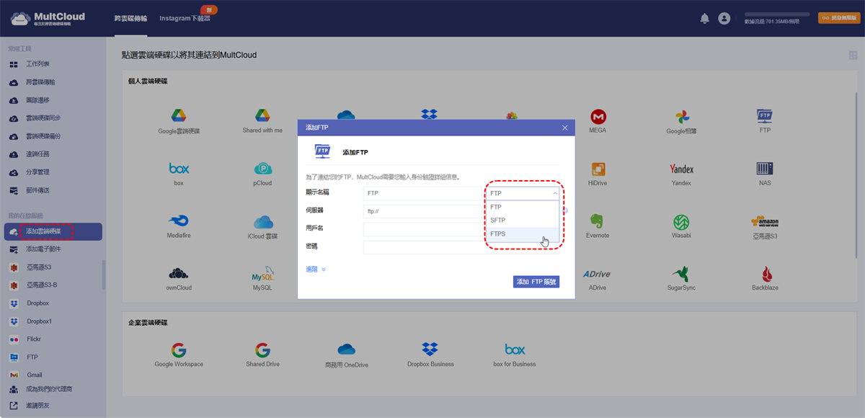The image size is (865, 418).
Task: Pick the MEGA cloud icon
Action: pos(598,116)
